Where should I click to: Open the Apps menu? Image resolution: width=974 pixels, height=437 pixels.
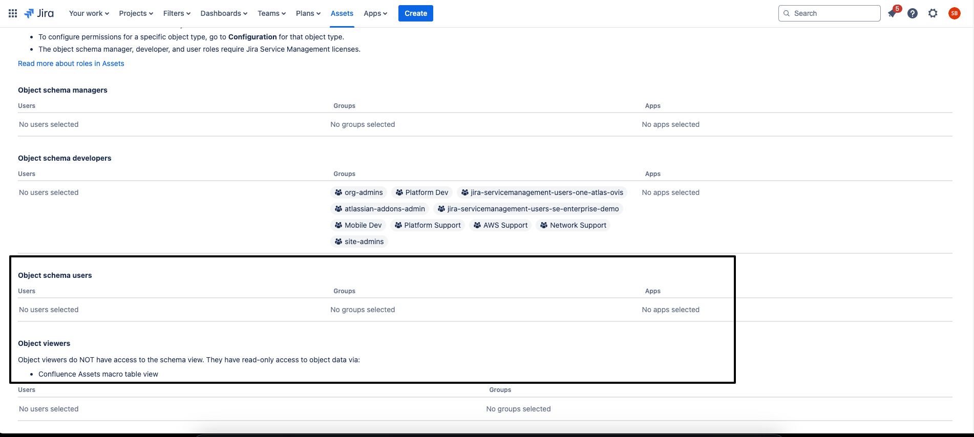(375, 13)
